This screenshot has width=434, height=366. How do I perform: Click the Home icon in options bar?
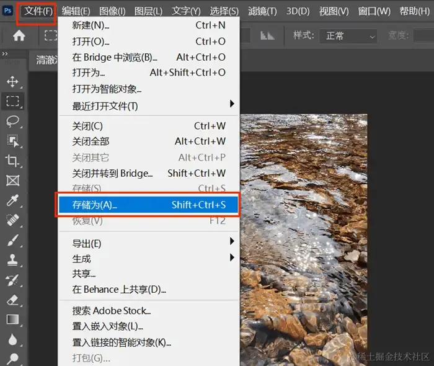(19, 35)
